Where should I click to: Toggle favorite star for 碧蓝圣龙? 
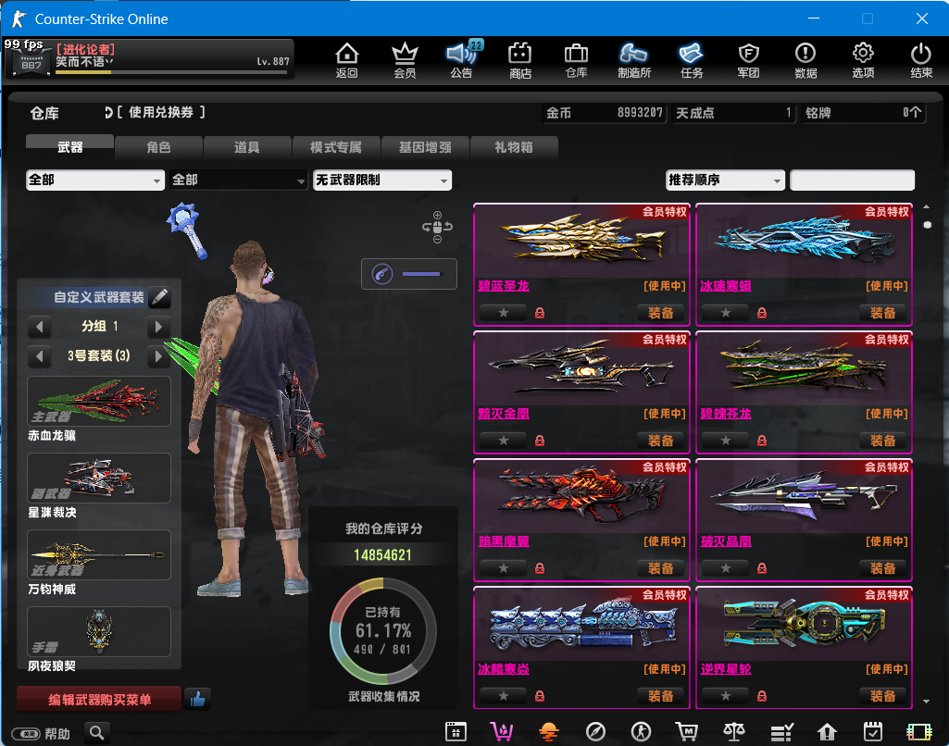504,313
